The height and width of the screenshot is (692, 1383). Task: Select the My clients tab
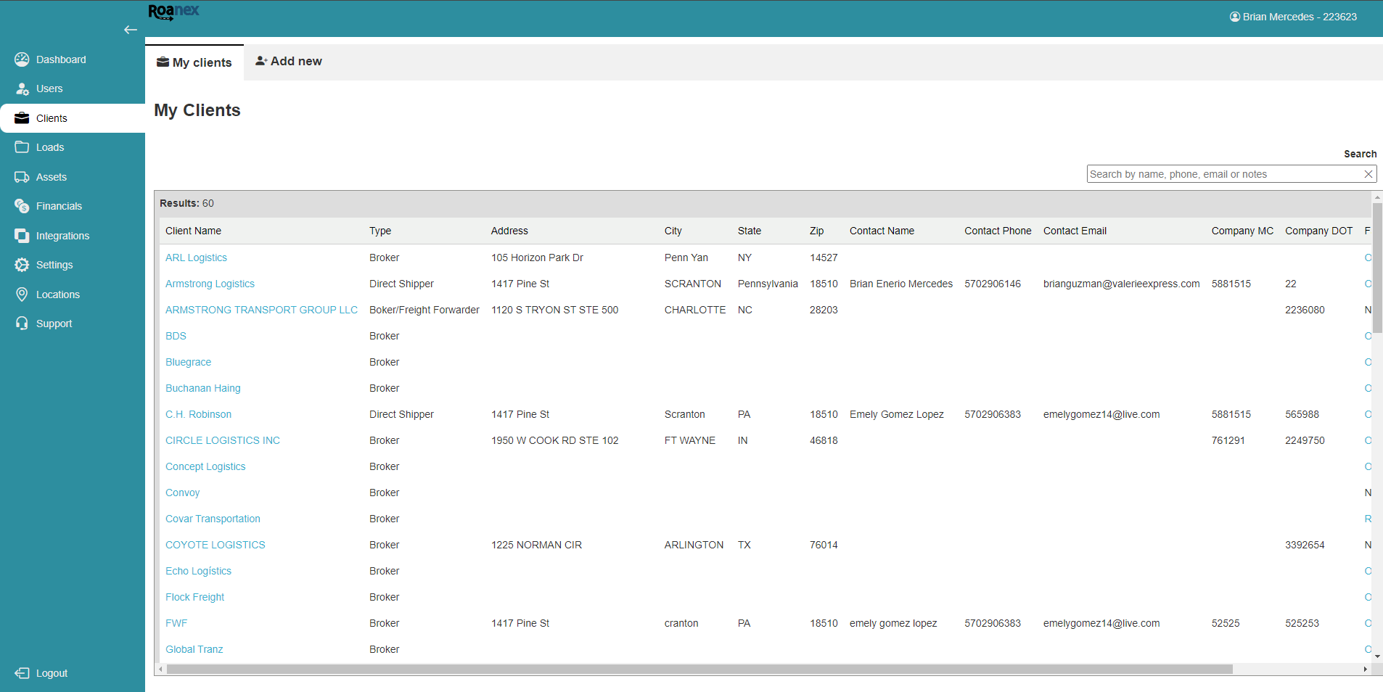(x=194, y=62)
